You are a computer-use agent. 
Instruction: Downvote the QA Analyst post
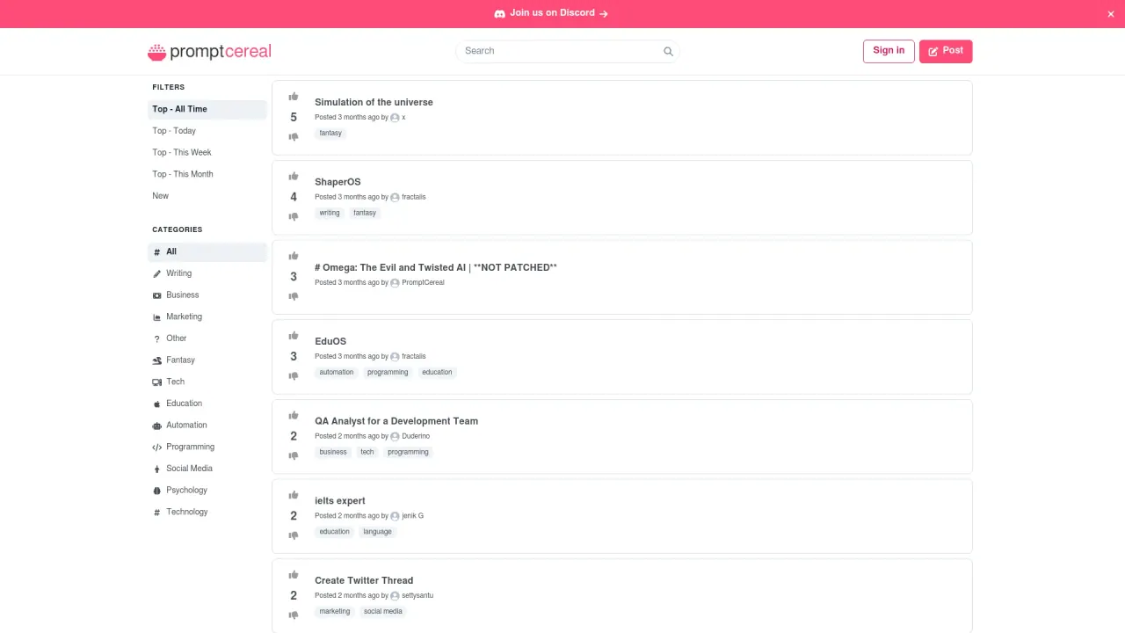point(294,455)
